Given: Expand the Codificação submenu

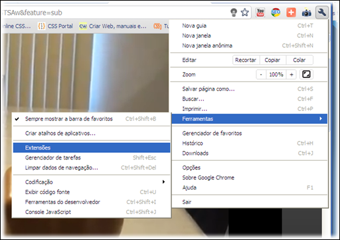Looking at the screenshot, I should pyautogui.click(x=92, y=182).
